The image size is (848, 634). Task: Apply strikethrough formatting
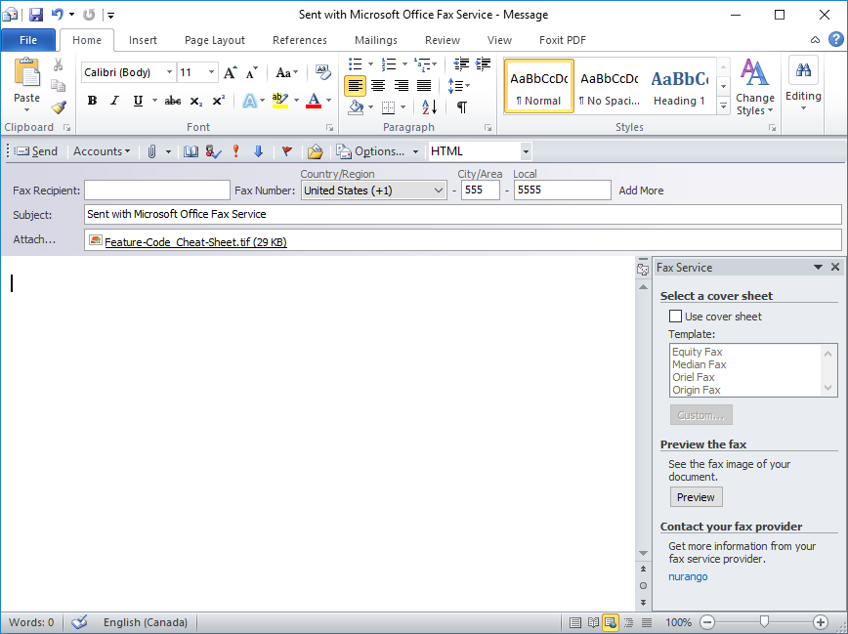[173, 101]
